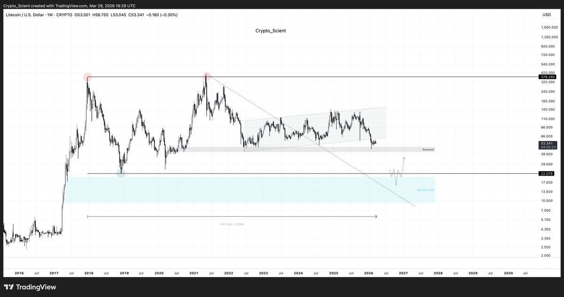The height and width of the screenshot is (297, 564).
Task: Click the 29.000 price axis label
Action: (x=547, y=164)
